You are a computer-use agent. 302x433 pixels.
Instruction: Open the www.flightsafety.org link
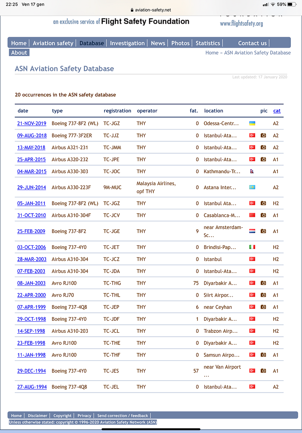[x=242, y=24]
